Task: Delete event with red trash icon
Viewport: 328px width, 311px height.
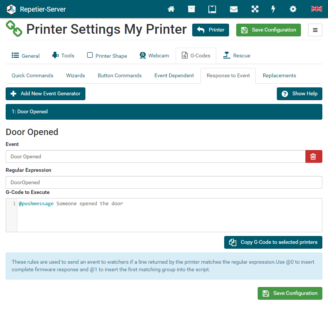Action: [x=313, y=156]
